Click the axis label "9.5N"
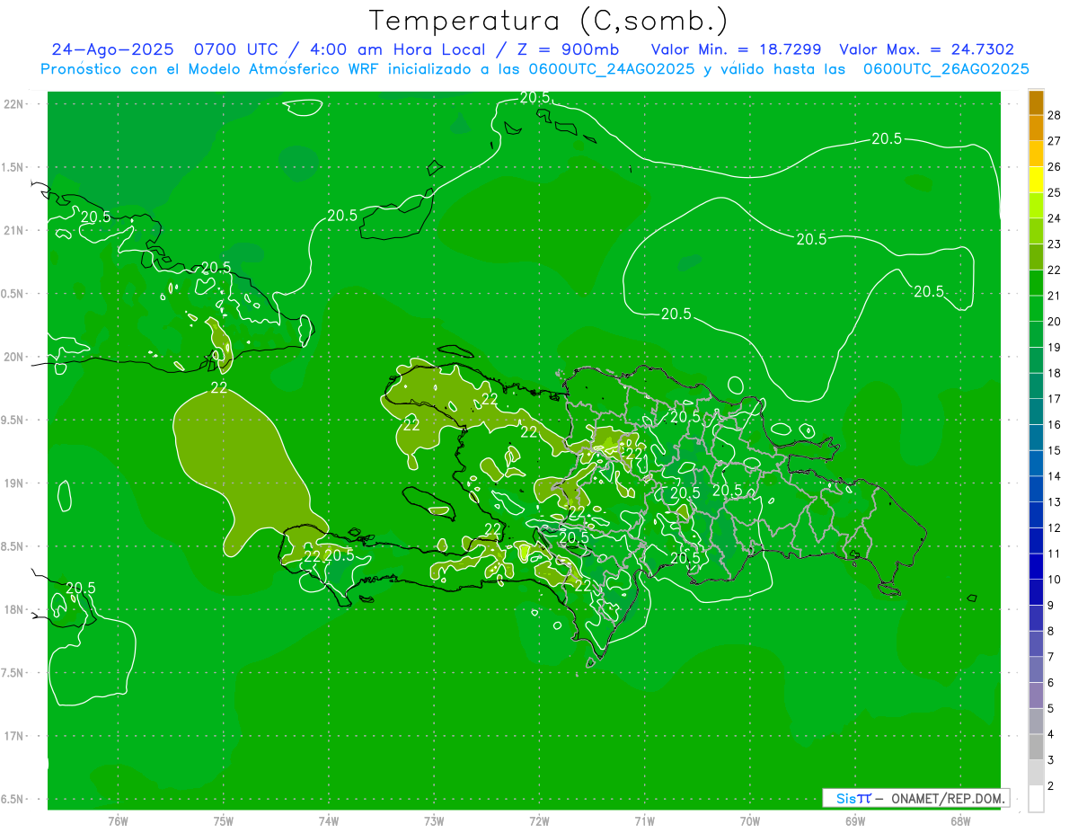The width and height of the screenshot is (1078, 833). click(x=13, y=420)
